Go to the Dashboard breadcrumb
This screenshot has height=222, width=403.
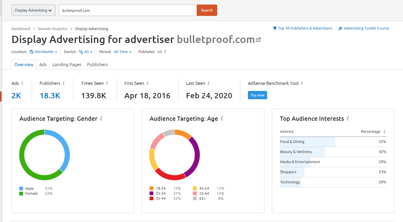(21, 29)
